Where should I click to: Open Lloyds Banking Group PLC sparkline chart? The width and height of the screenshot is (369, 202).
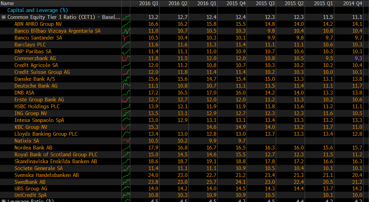[x=126, y=134]
